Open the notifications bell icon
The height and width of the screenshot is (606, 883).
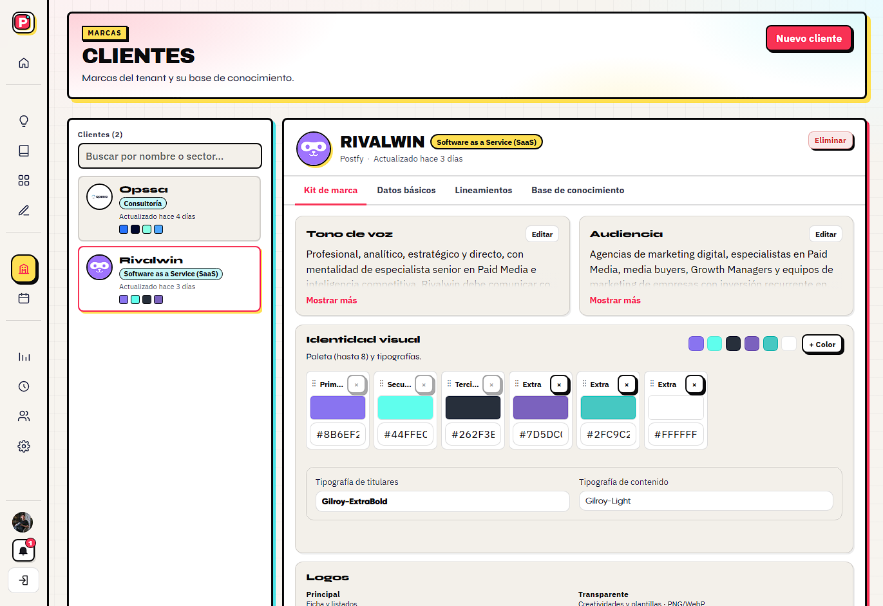click(x=23, y=551)
